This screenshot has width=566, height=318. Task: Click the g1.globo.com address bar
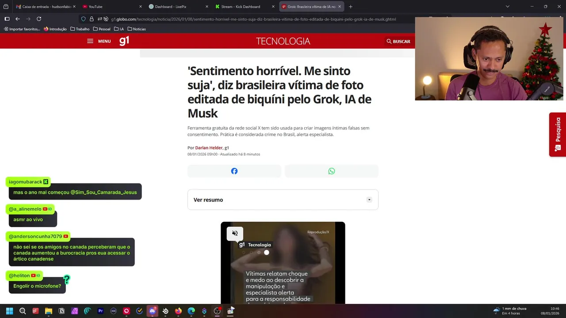point(253,19)
